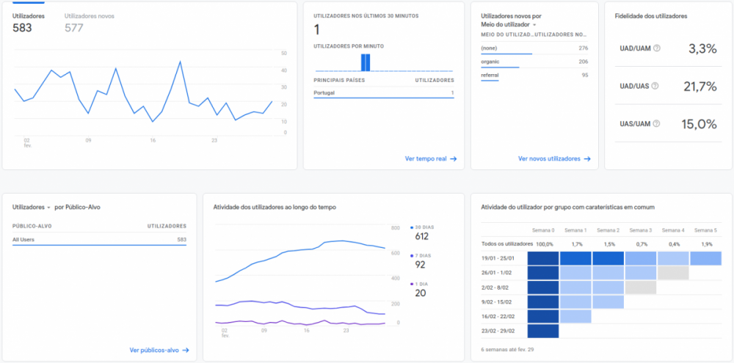This screenshot has width=734, height=363.
Task: Open the Meio do utilizador dropdown
Action: (534, 25)
